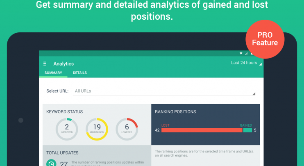The width and height of the screenshot is (304, 166).
Task: Click the red PRO Feature badge
Action: pos(265,39)
